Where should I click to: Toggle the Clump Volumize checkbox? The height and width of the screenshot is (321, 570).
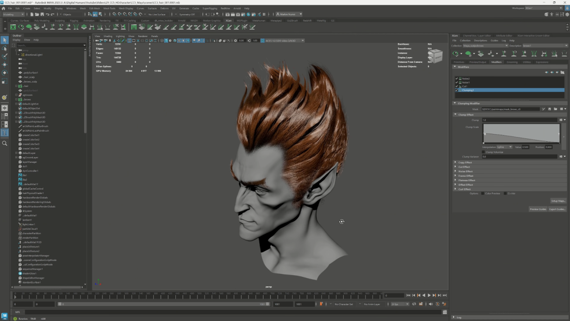(484, 152)
